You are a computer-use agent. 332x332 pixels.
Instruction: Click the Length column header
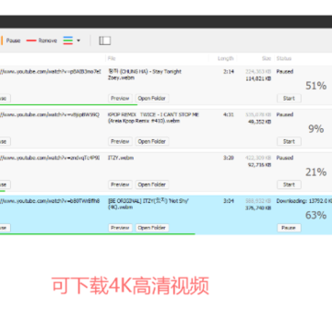coord(226,58)
